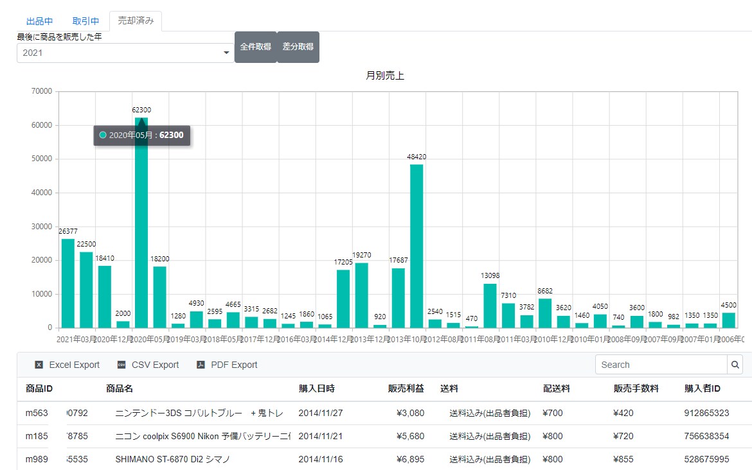Click the magnifier search button

[x=735, y=365]
